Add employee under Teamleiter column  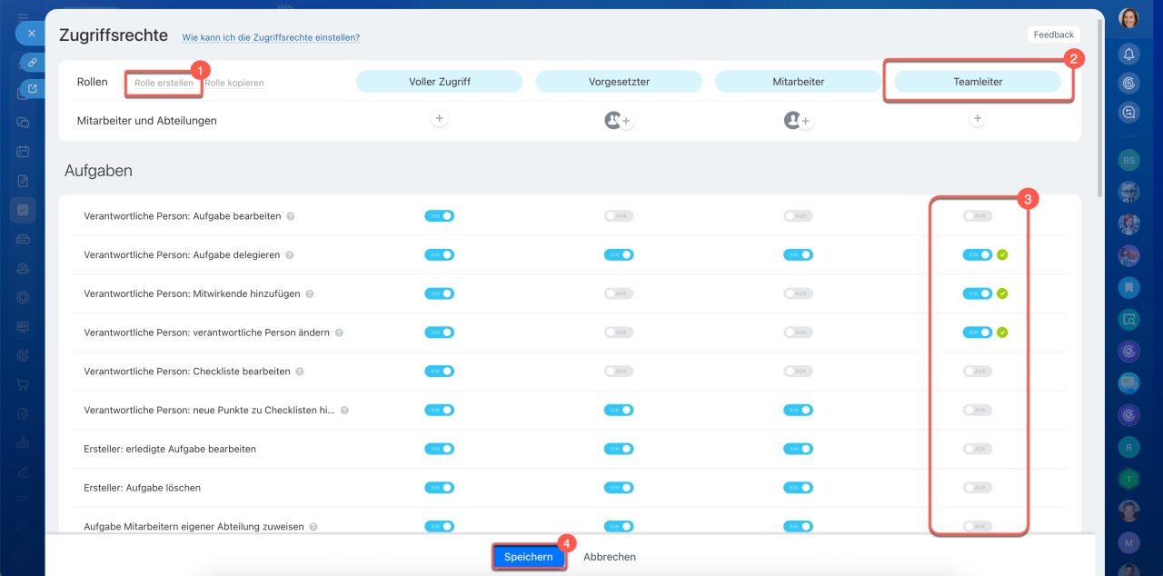tap(978, 119)
